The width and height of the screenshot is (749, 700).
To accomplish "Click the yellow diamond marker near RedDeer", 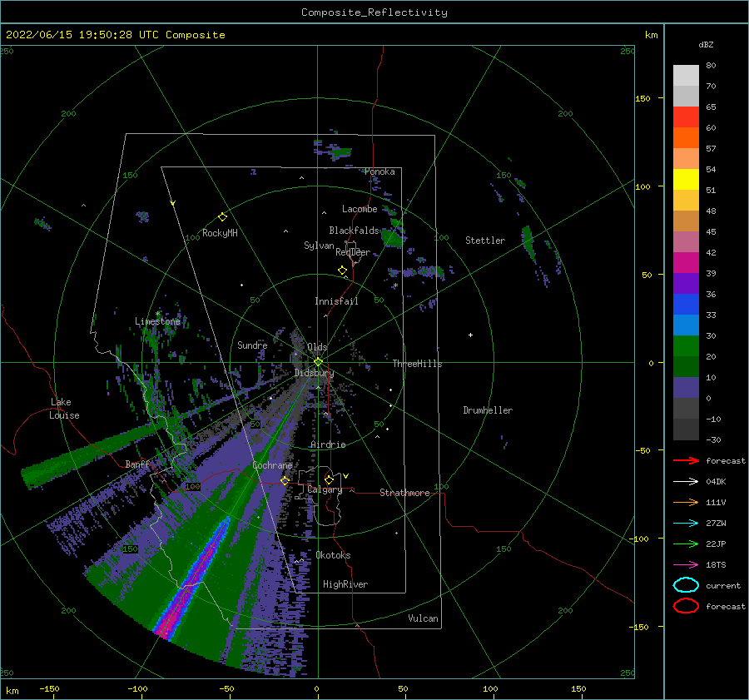I will click(x=342, y=271).
